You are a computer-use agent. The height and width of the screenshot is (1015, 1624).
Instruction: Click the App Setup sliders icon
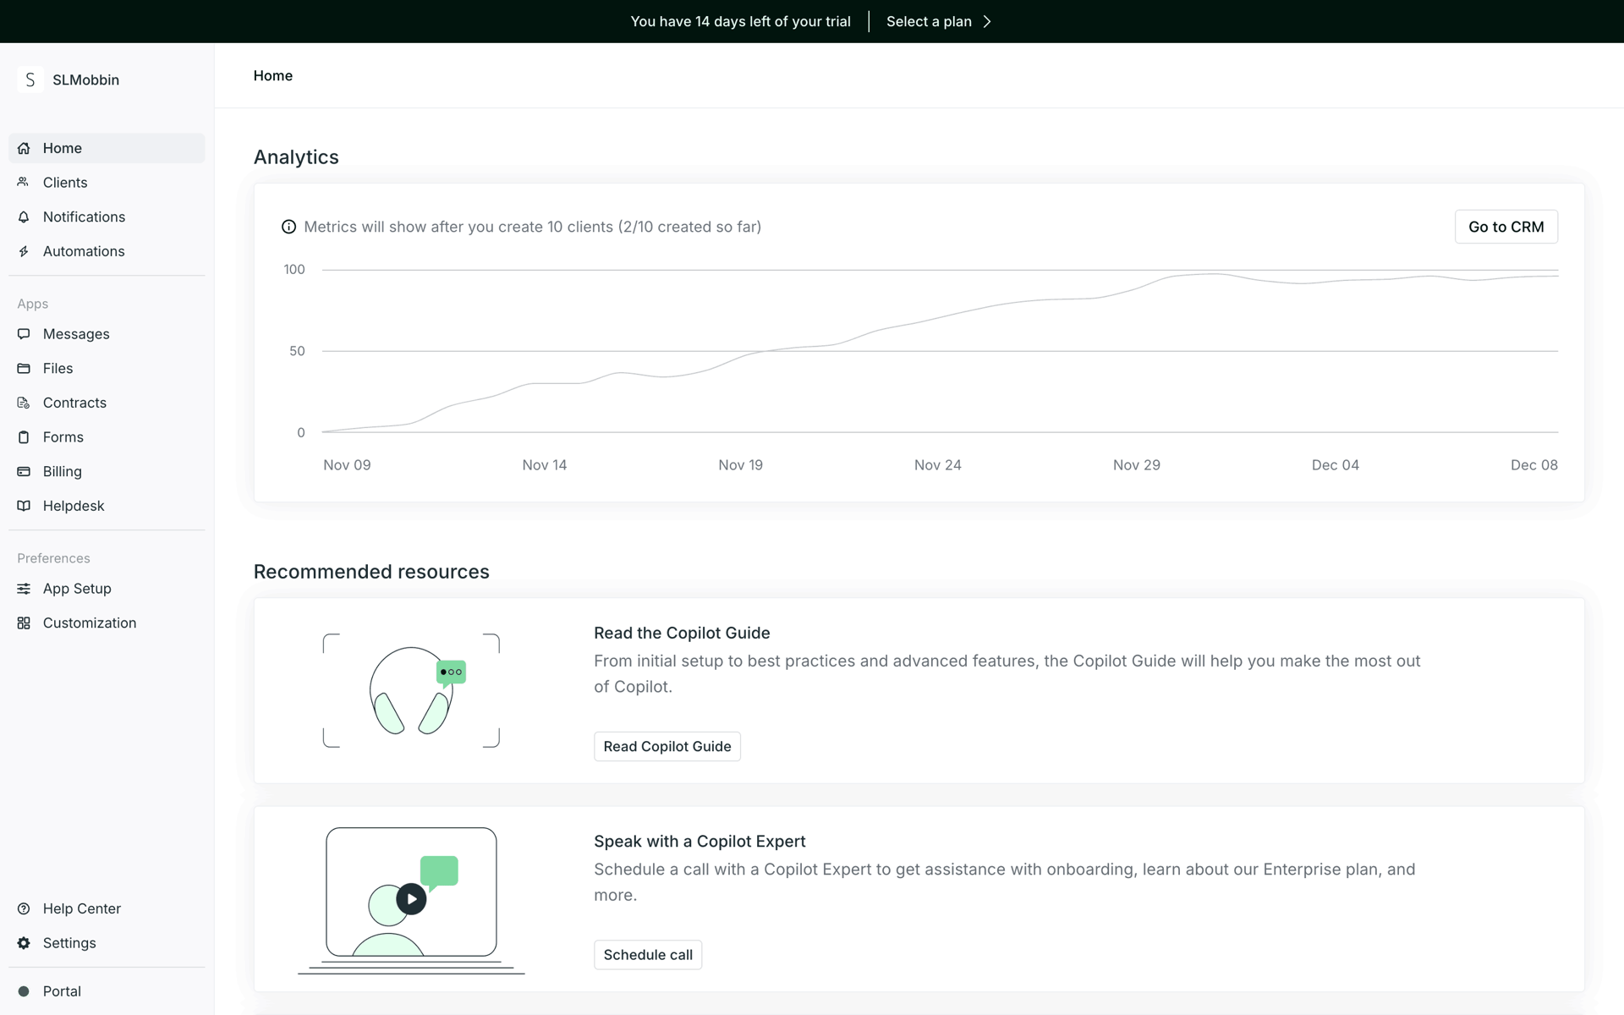pos(24,589)
